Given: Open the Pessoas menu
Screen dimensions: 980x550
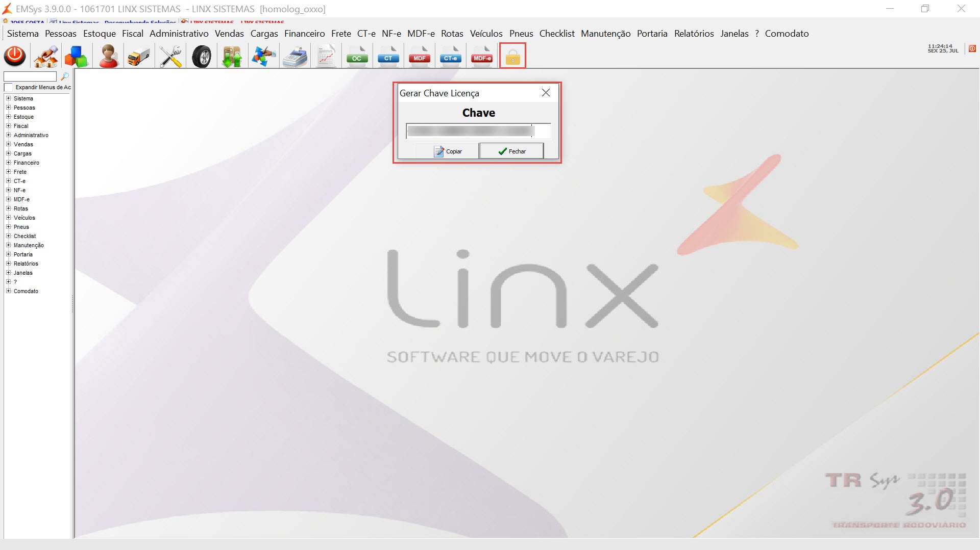Looking at the screenshot, I should click(61, 34).
